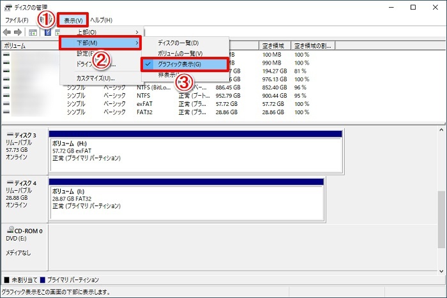
Task: Click the 96 % free percentage cell
Action: point(300,87)
